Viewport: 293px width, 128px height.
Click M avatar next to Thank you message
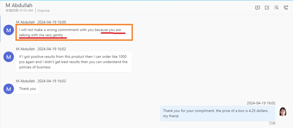point(8,89)
